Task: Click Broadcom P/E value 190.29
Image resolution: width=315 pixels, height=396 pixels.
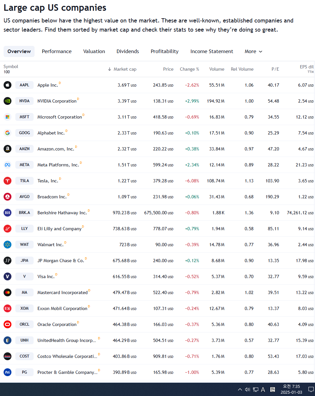Action: pyautogui.click(x=272, y=197)
